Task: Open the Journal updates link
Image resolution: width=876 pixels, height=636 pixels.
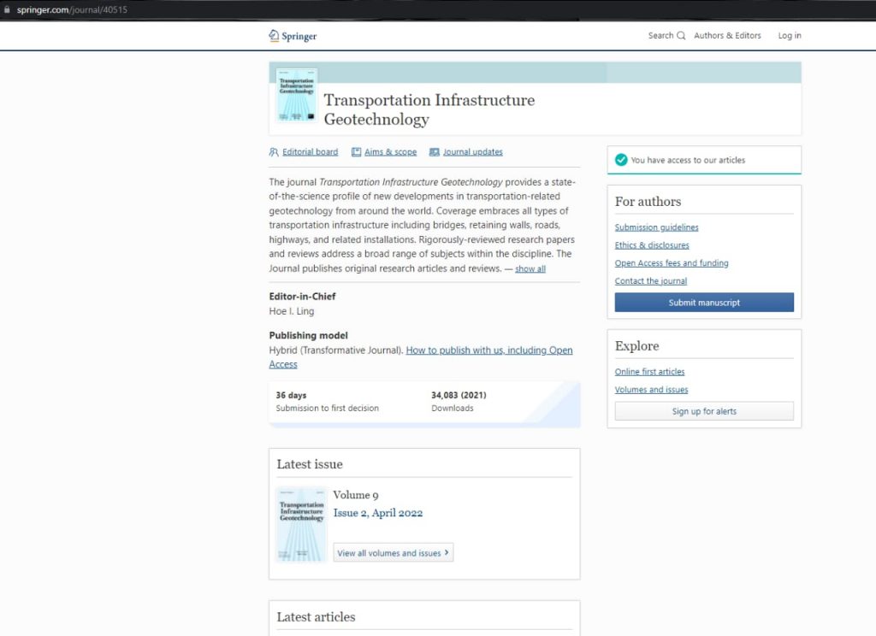Action: pyautogui.click(x=472, y=152)
